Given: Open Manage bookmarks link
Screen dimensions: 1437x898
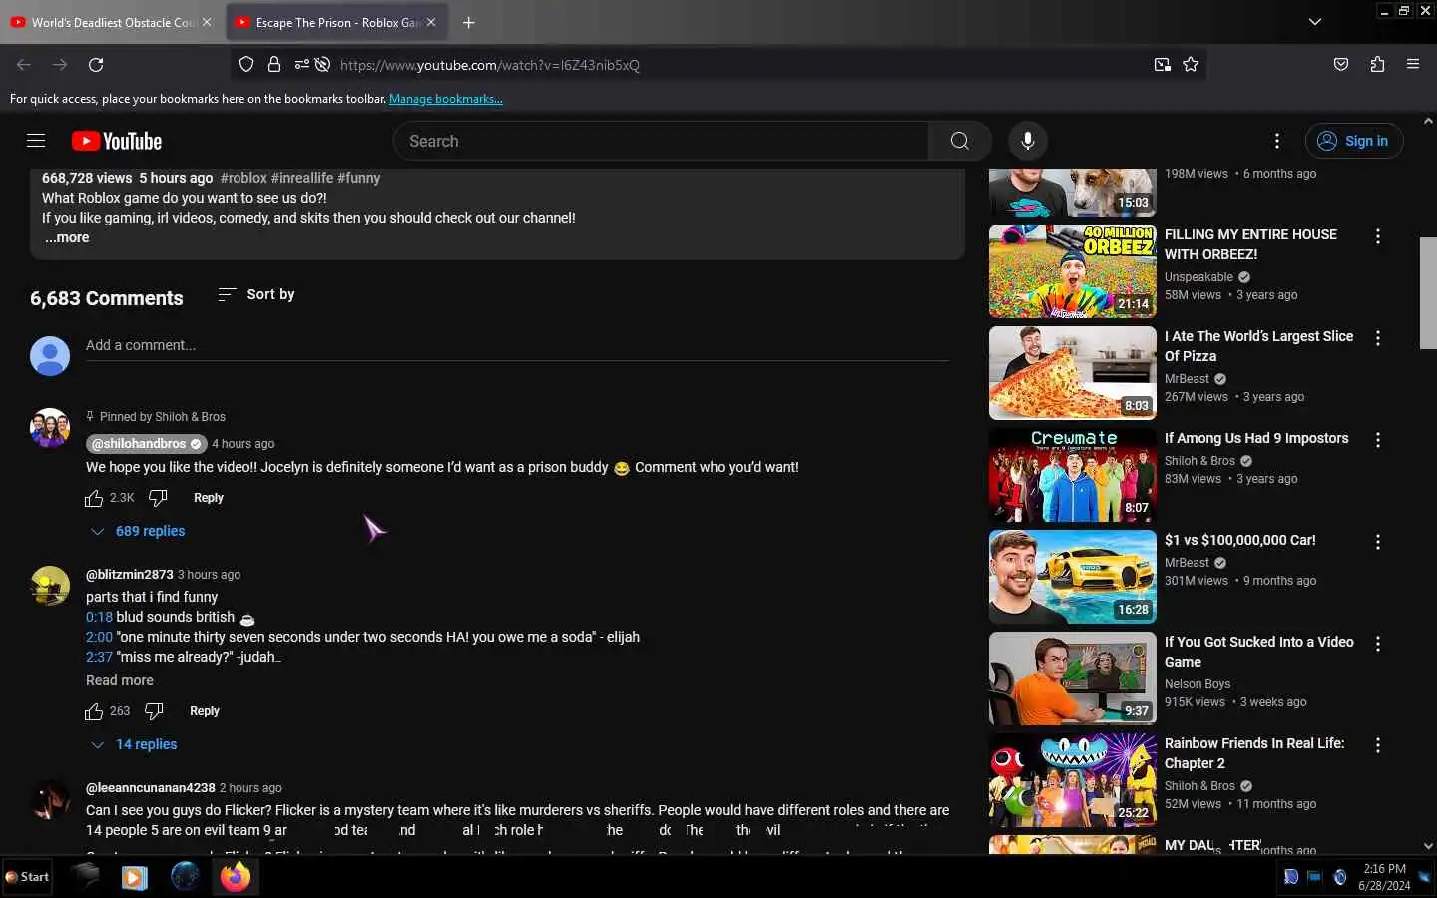Looking at the screenshot, I should pyautogui.click(x=446, y=99).
